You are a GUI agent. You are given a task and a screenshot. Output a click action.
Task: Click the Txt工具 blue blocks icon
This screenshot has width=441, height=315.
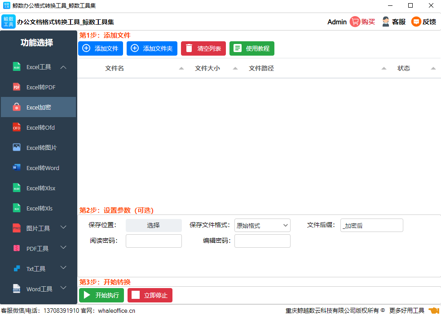click(17, 268)
